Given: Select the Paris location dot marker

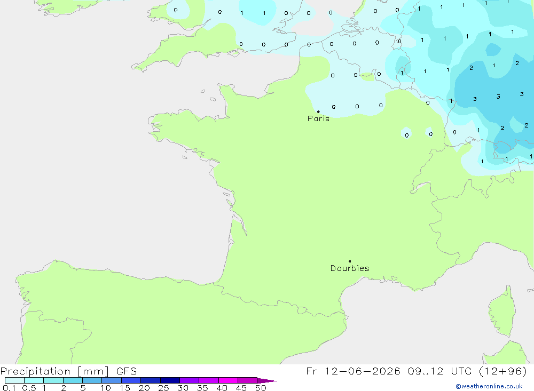Looking at the screenshot, I should [x=318, y=111].
